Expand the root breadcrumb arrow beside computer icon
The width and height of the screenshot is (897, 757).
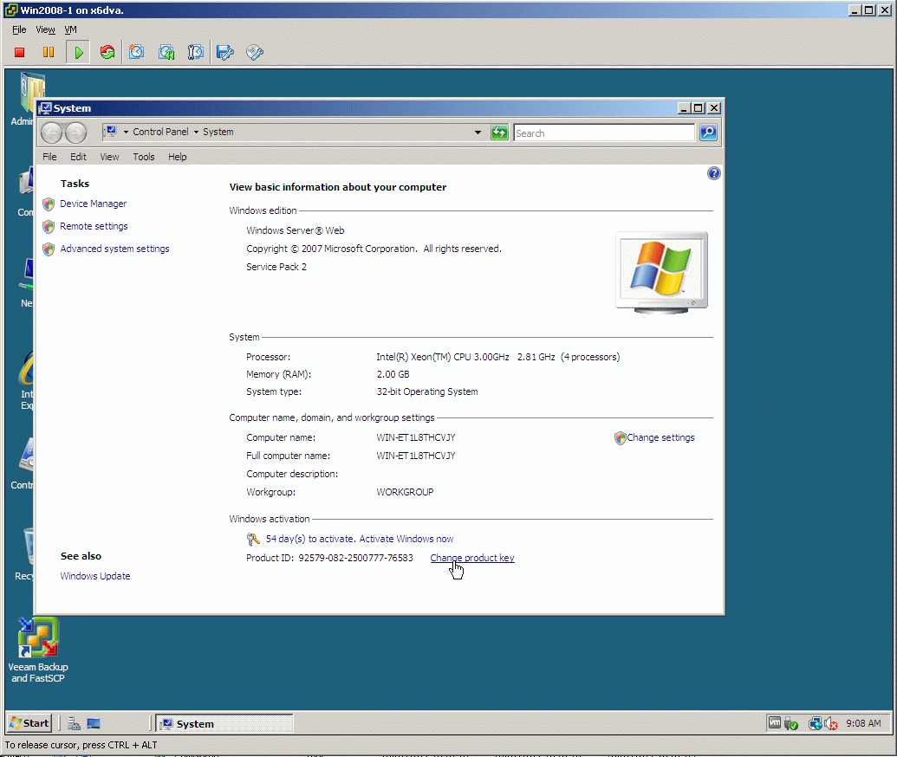pyautogui.click(x=126, y=132)
